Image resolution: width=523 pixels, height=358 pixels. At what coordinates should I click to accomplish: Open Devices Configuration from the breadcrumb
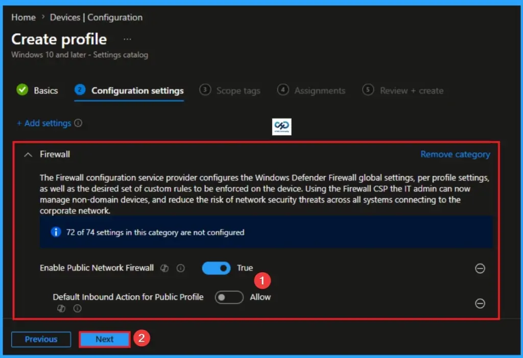point(96,17)
